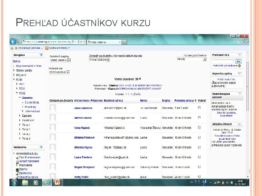Expand Stránky portálu tree node
This screenshot has height=196, width=262.
click(x=14, y=70)
